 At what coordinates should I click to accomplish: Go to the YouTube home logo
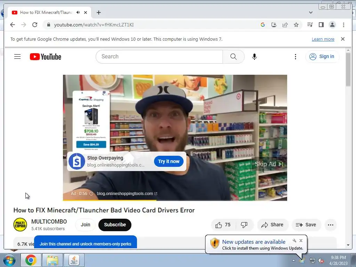(x=46, y=57)
